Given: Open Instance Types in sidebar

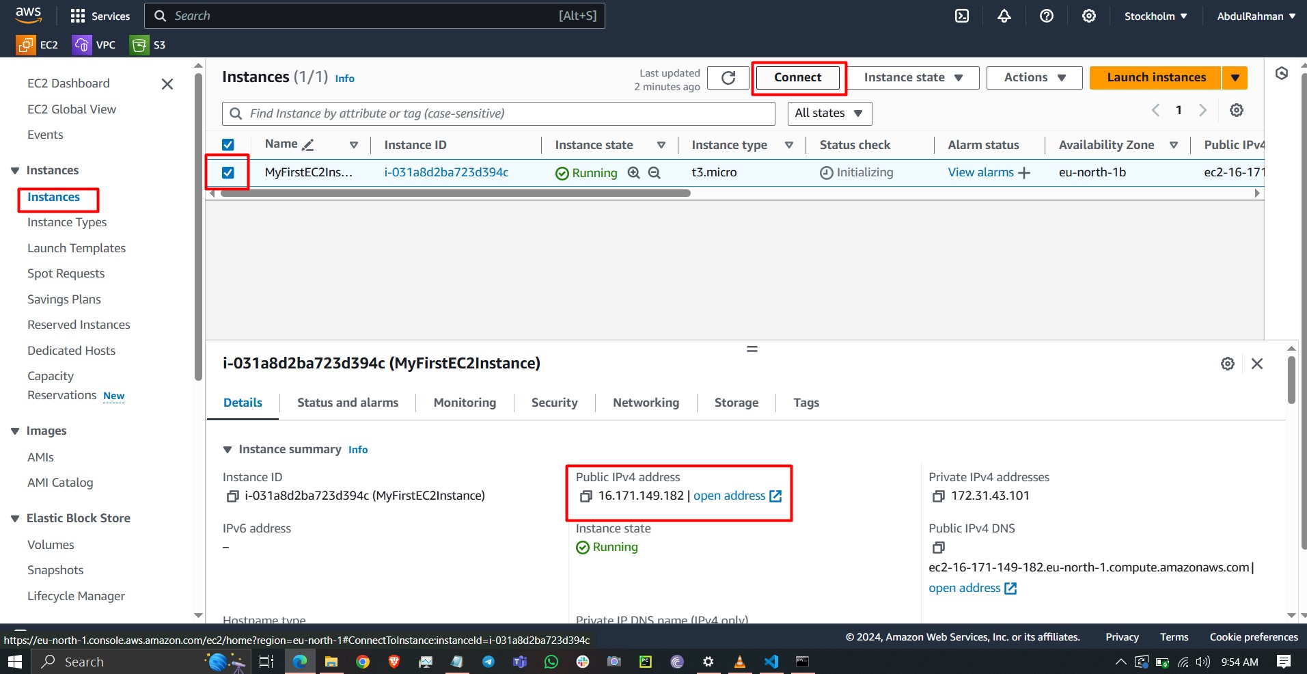Looking at the screenshot, I should [x=67, y=223].
